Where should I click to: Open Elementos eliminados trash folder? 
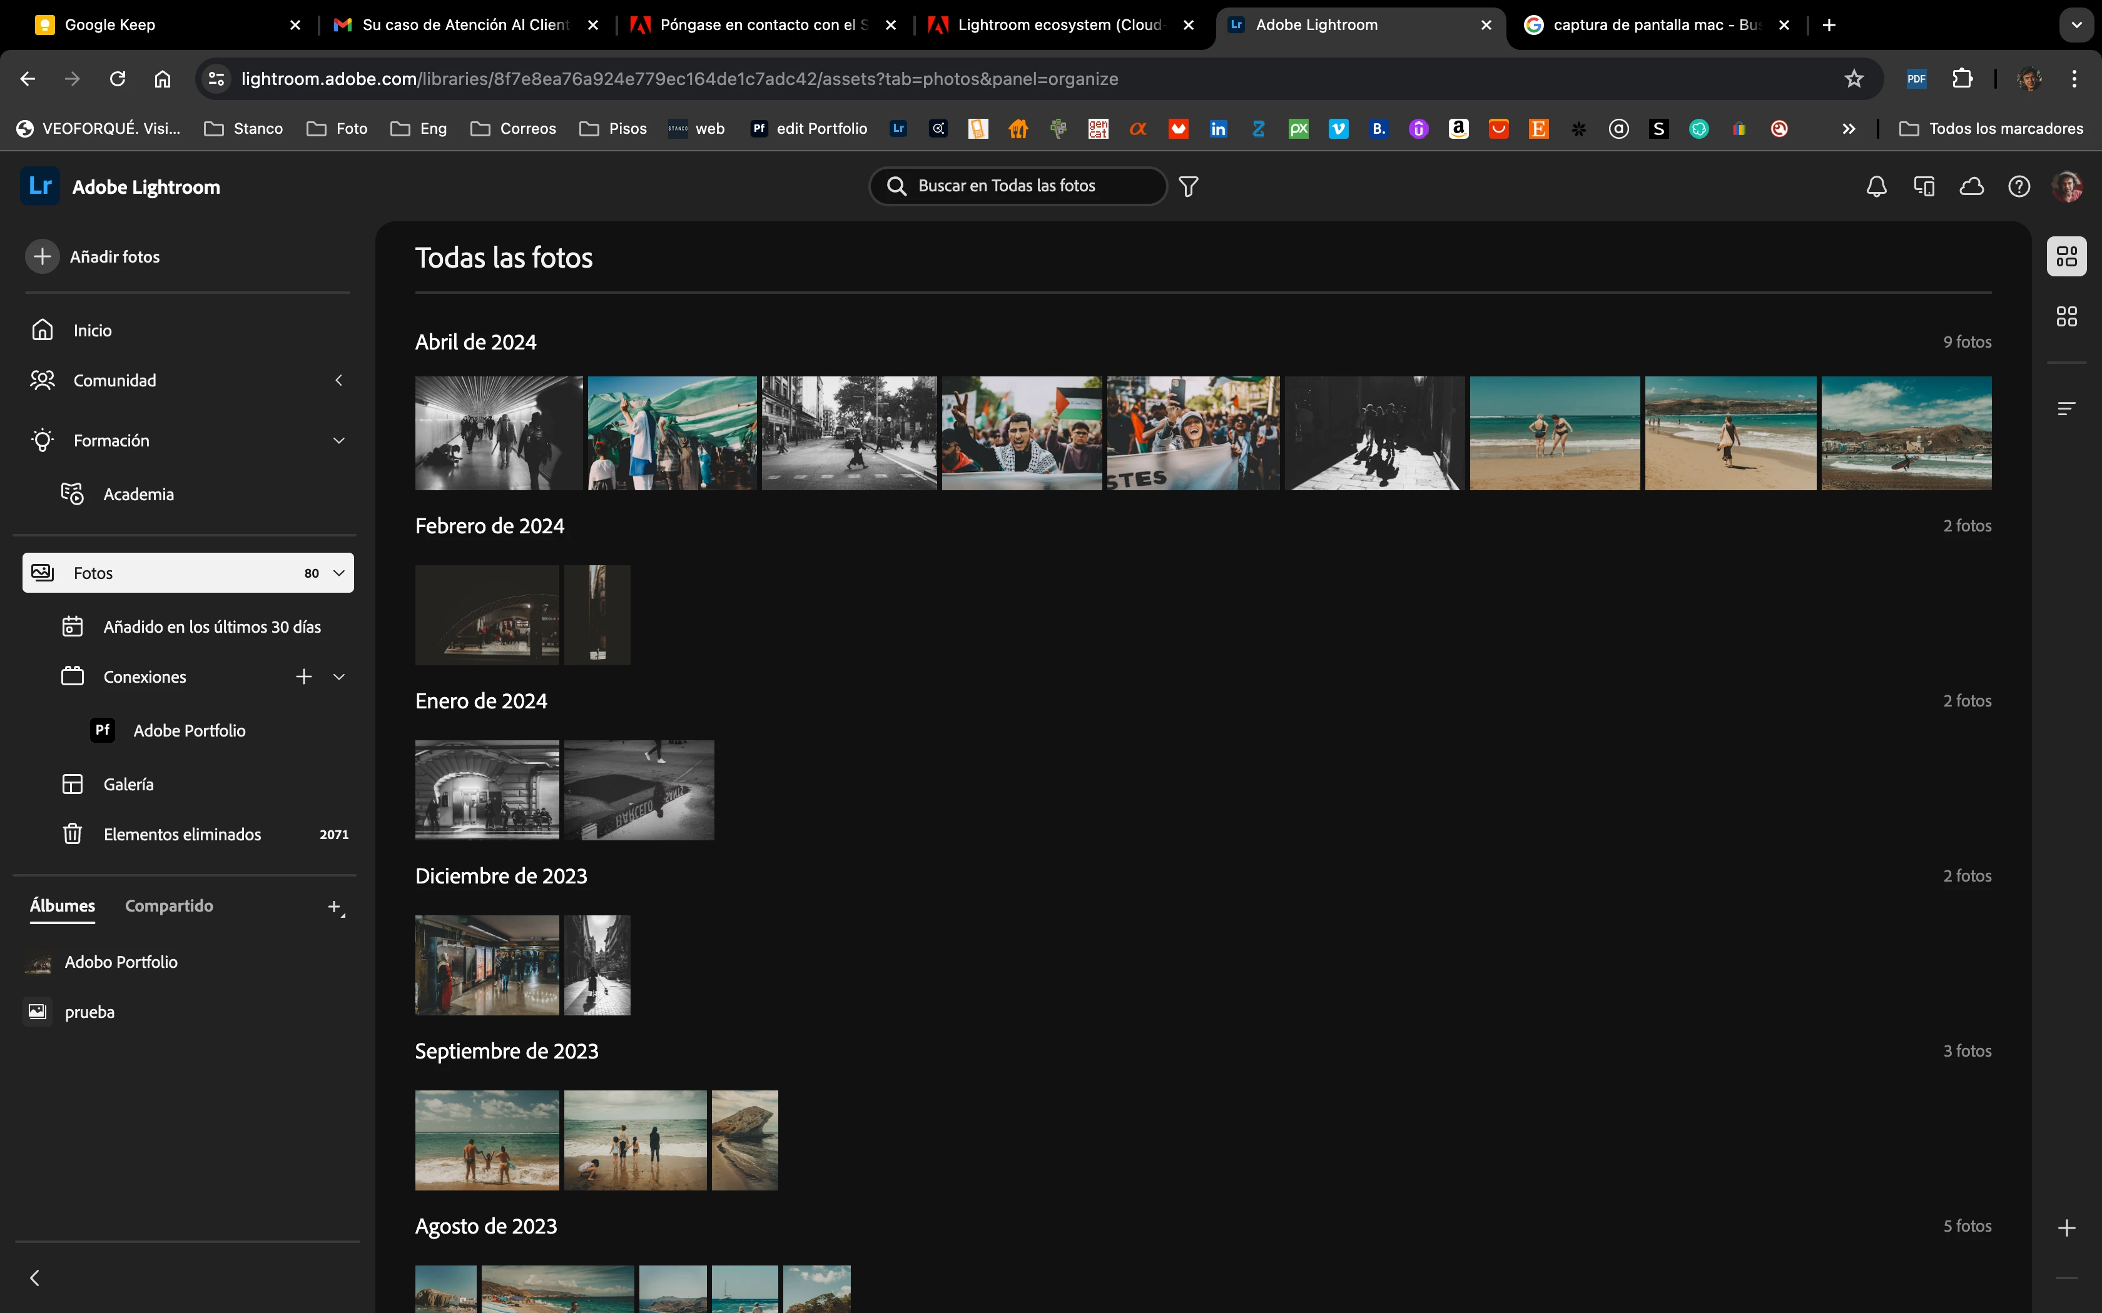[x=183, y=833]
